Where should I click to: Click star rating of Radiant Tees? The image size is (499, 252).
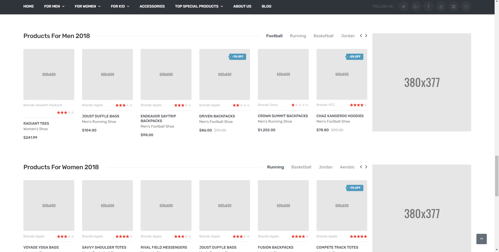point(65,112)
